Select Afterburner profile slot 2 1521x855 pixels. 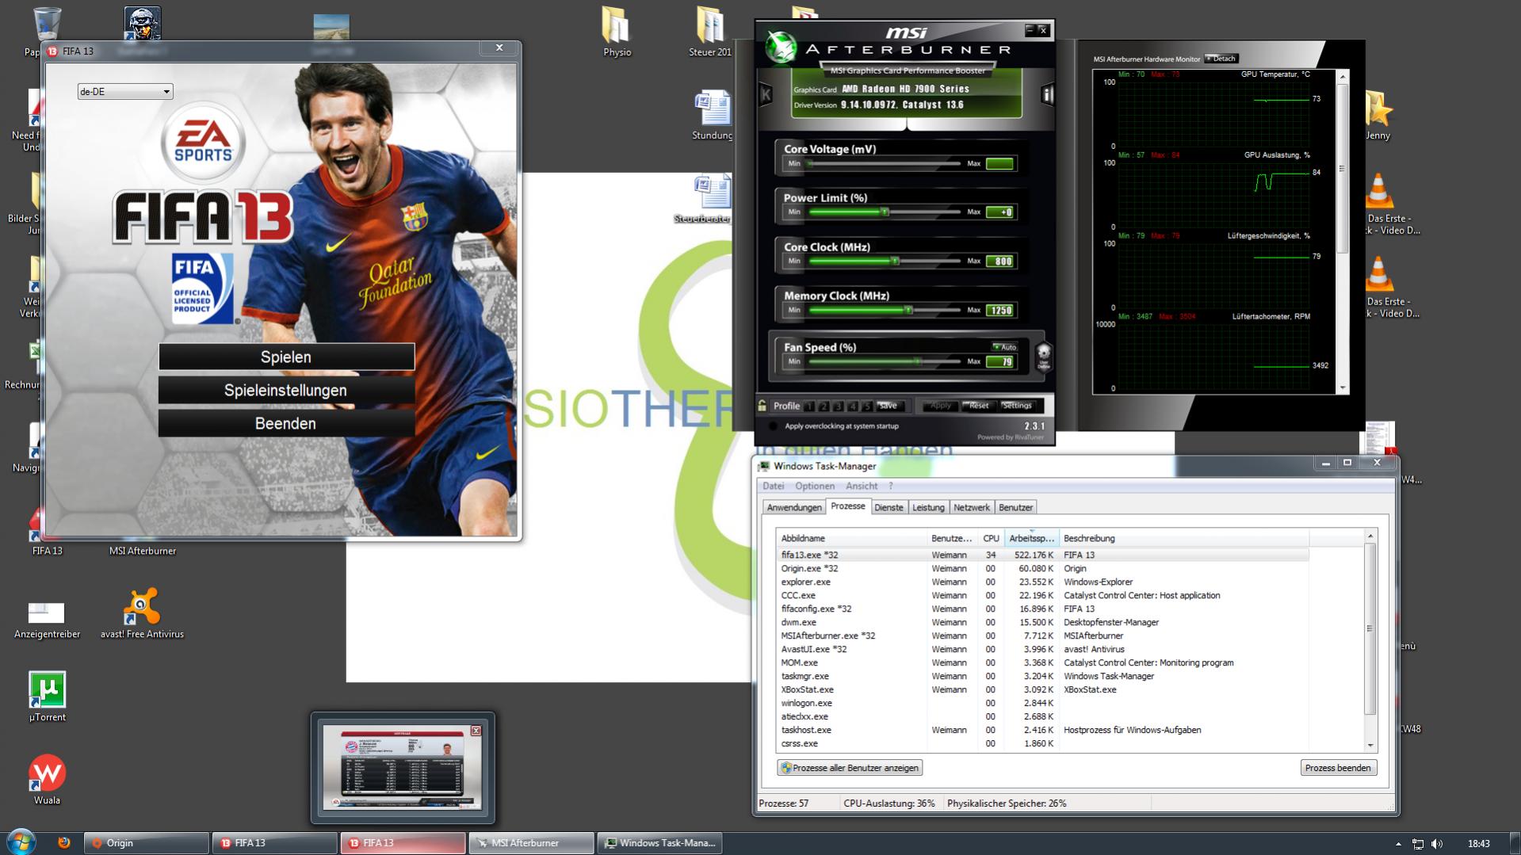tap(824, 407)
